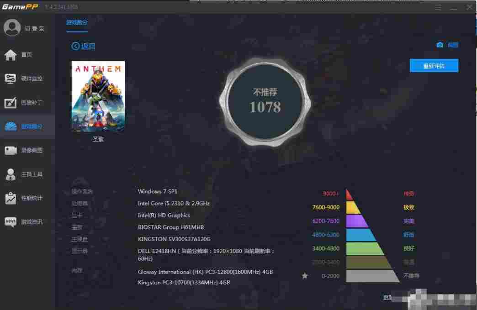Select the image quality patch (画质补丁) icon
This screenshot has width=477, height=310.
11,103
